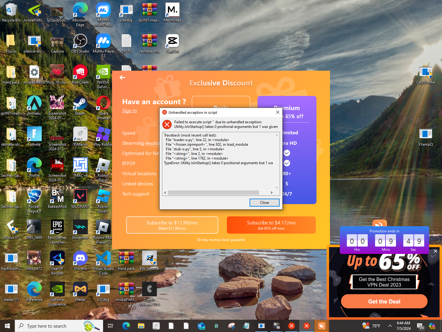Open the 78°F weather widget
The width and height of the screenshot is (442, 332).
[371, 326]
